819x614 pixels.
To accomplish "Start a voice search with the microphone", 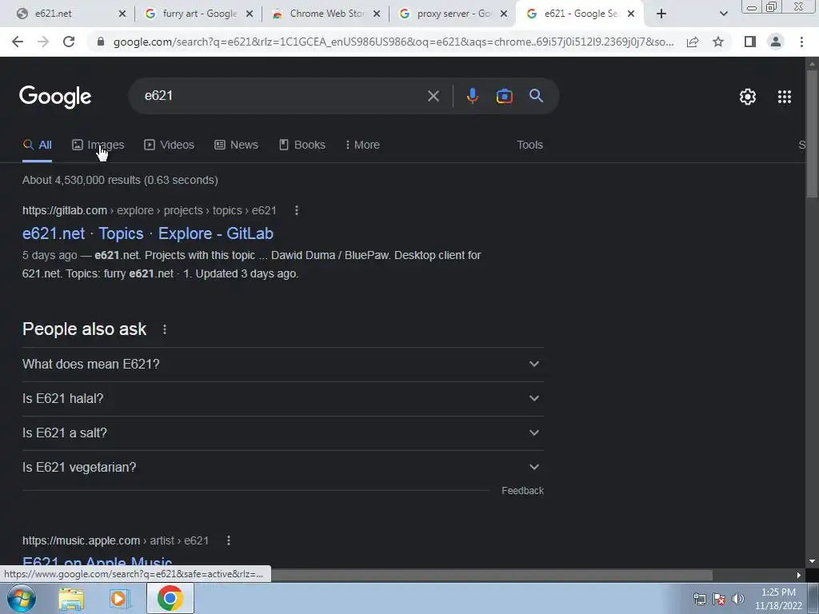I will click(473, 96).
